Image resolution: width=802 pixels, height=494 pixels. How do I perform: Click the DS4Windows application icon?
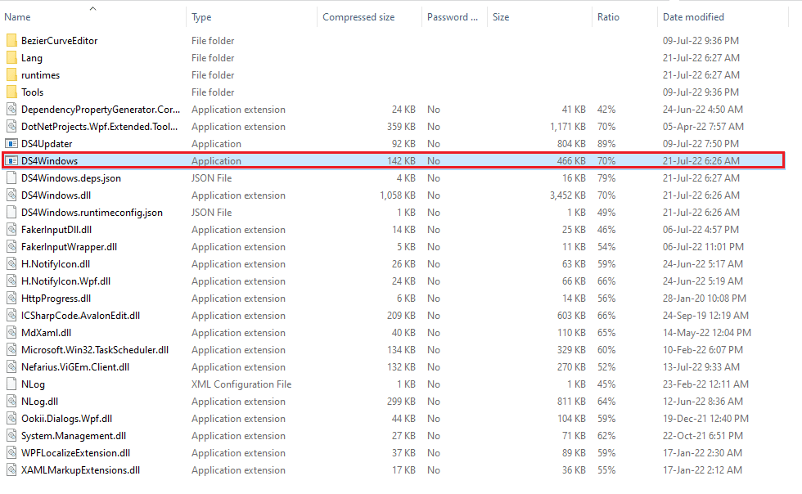pos(11,160)
